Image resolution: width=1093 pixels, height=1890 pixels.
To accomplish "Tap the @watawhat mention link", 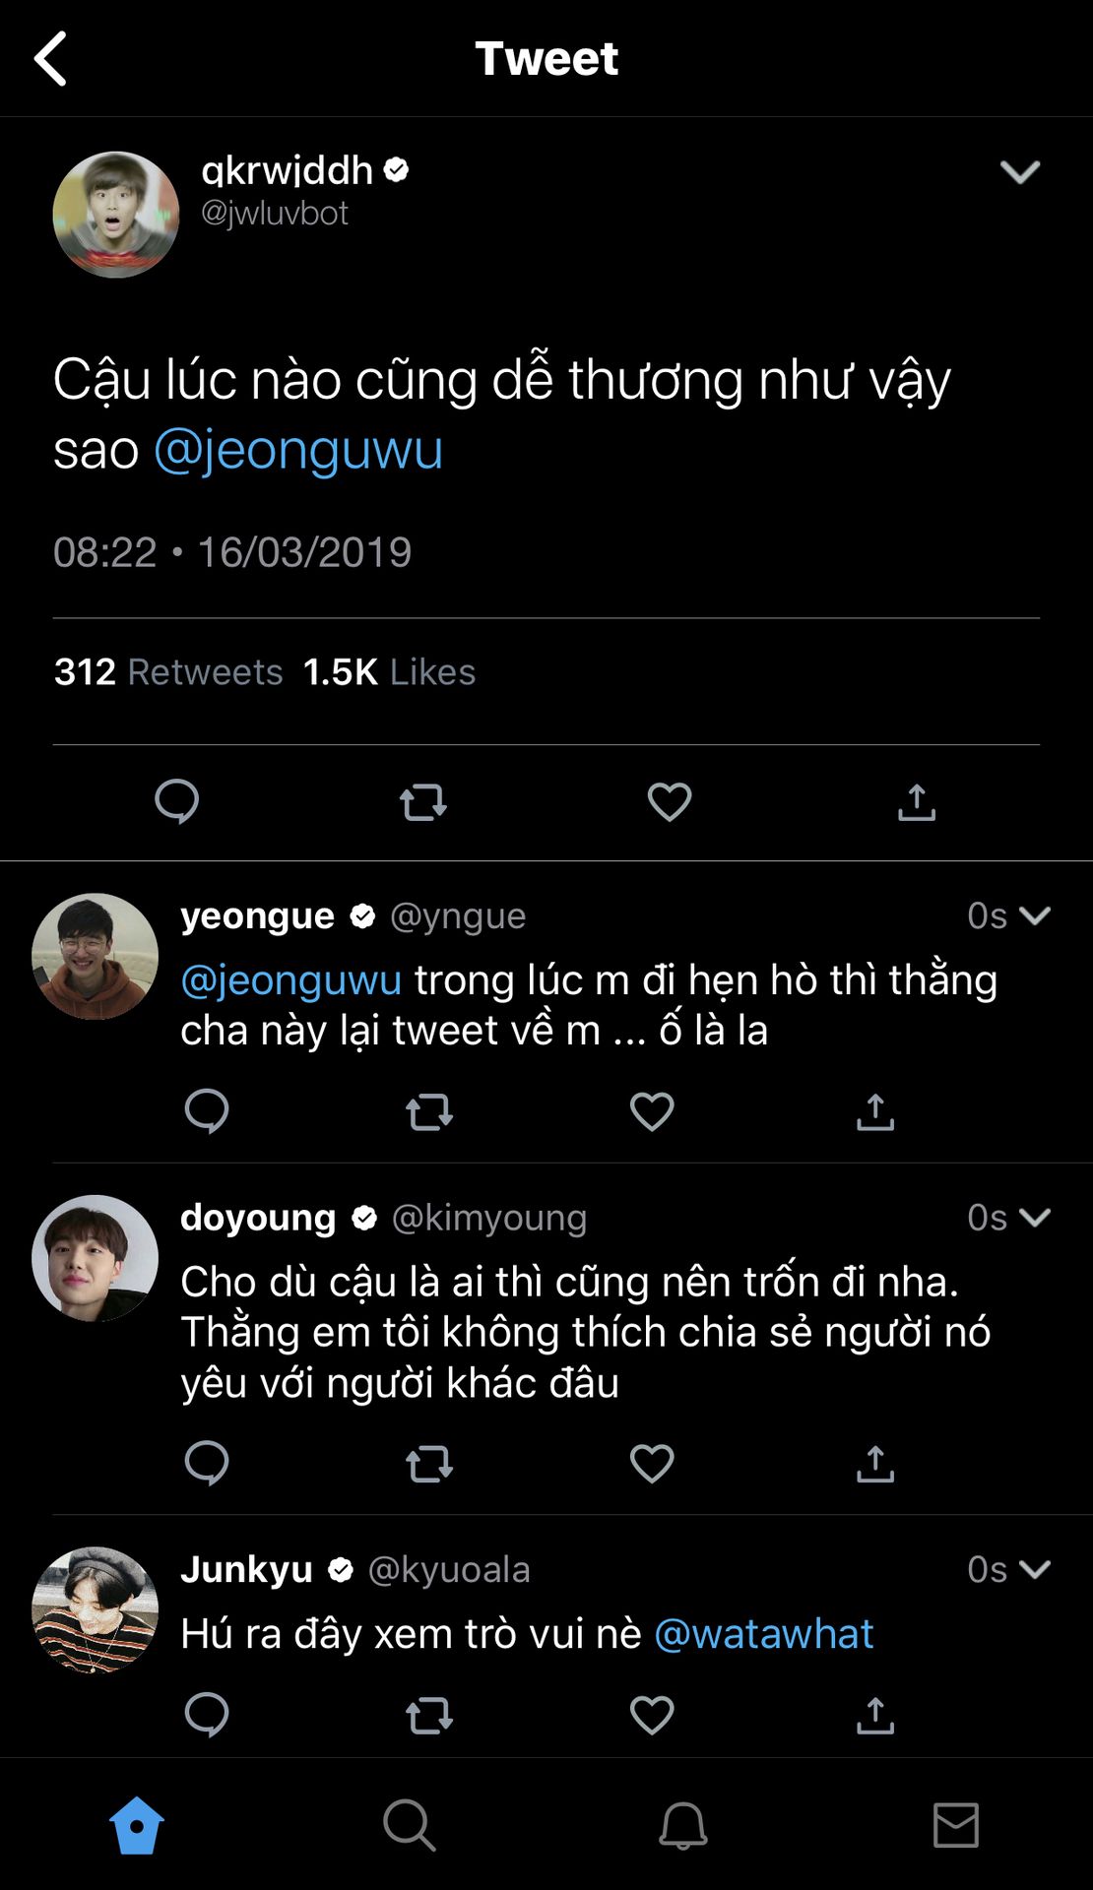I will tap(764, 1634).
